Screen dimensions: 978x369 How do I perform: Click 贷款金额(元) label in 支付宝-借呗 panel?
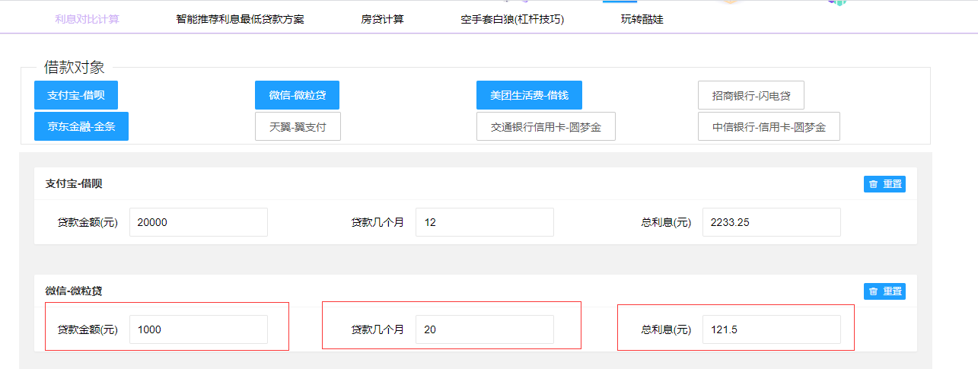point(88,223)
